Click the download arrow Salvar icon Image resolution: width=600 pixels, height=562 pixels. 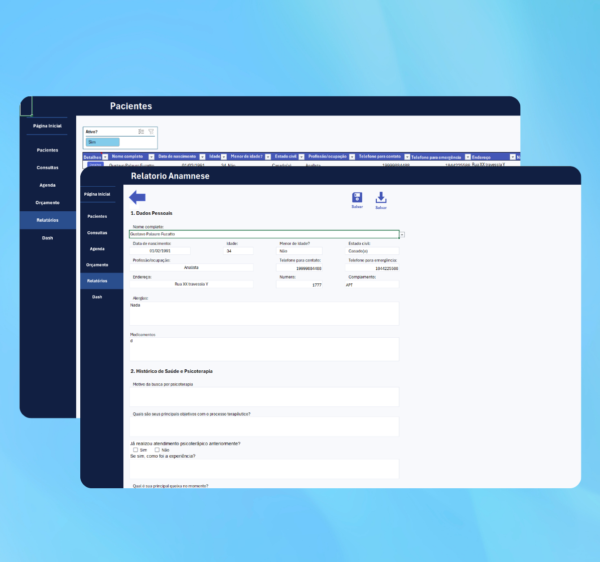coord(381,198)
